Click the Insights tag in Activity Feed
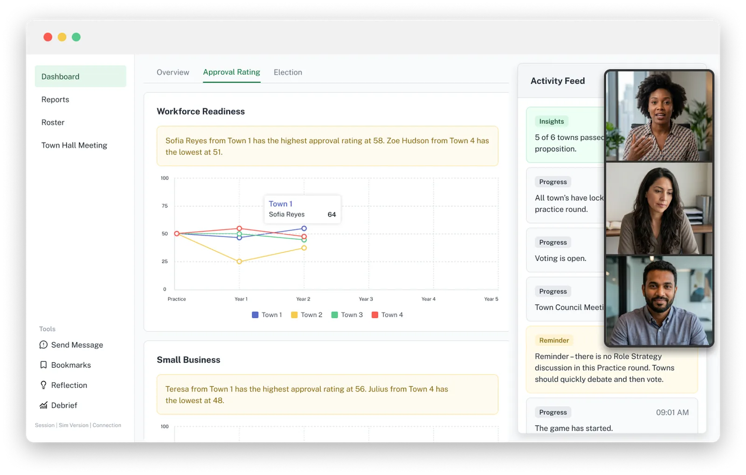The width and height of the screenshot is (746, 475). click(x=552, y=121)
